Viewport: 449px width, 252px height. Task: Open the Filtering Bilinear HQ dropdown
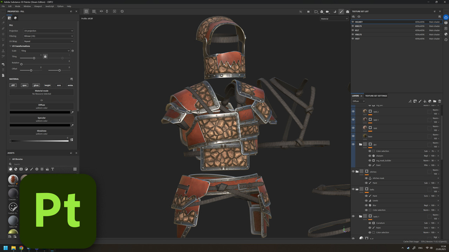(x=48, y=36)
